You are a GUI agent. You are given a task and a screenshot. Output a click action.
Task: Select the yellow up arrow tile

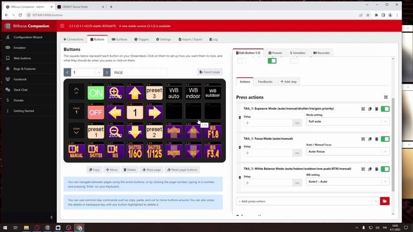tap(135, 93)
